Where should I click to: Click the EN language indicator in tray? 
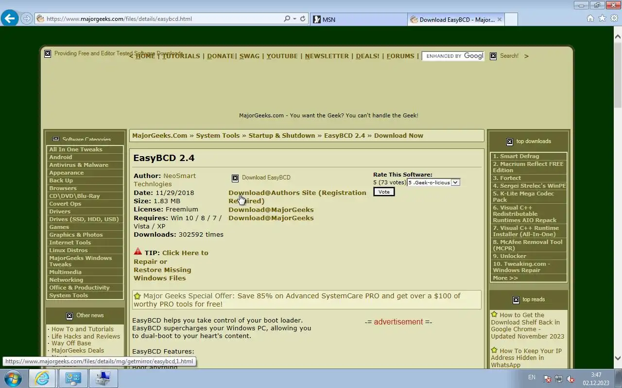pyautogui.click(x=532, y=377)
